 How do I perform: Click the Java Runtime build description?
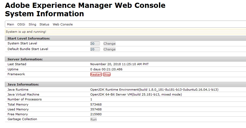coord(154,90)
